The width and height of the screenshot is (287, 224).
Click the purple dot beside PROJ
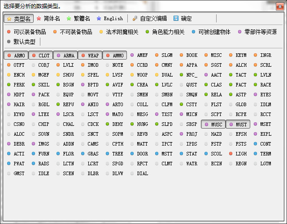click(181, 134)
